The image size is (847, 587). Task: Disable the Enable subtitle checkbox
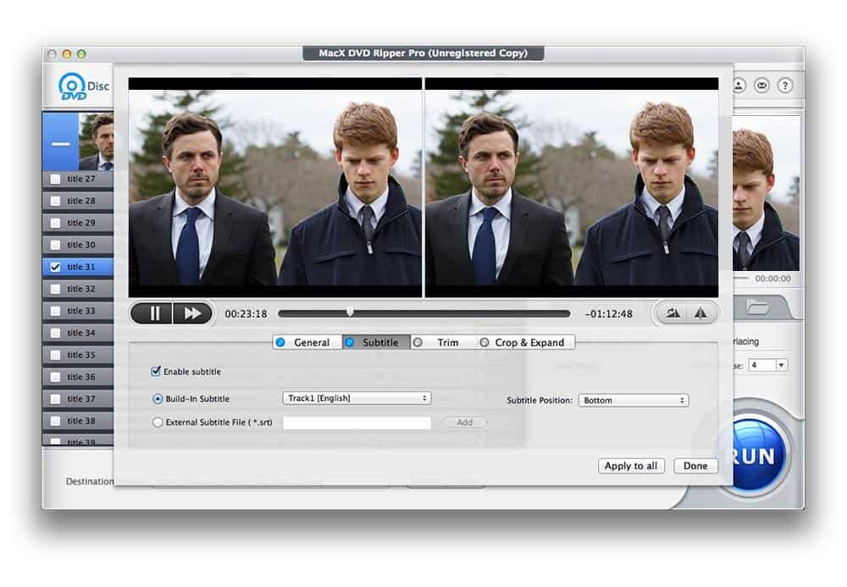[x=156, y=371]
